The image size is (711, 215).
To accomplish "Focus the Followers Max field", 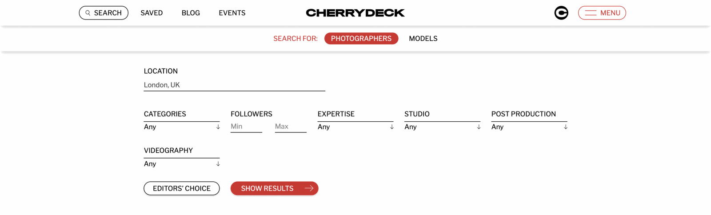I will click(290, 127).
